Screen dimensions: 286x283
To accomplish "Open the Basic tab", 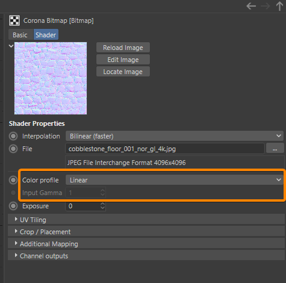I will pos(20,35).
